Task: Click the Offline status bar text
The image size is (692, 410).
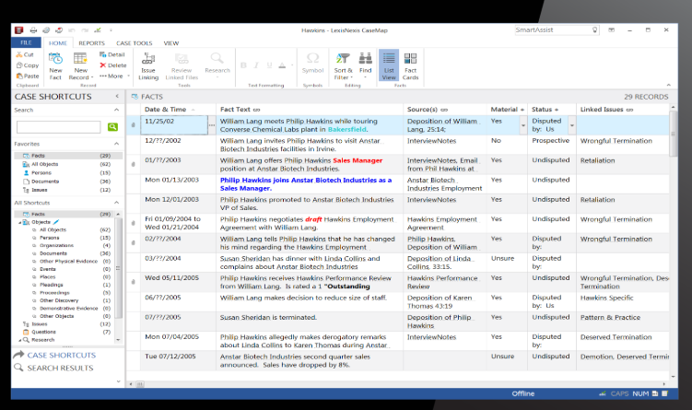Action: [x=523, y=393]
